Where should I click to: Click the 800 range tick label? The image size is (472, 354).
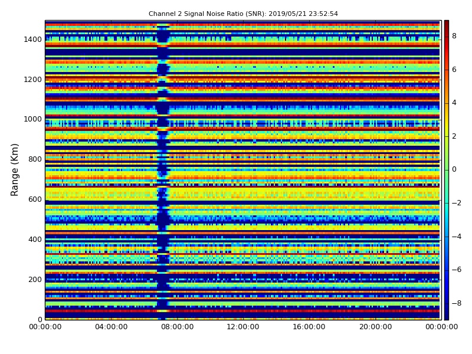coord(35,159)
